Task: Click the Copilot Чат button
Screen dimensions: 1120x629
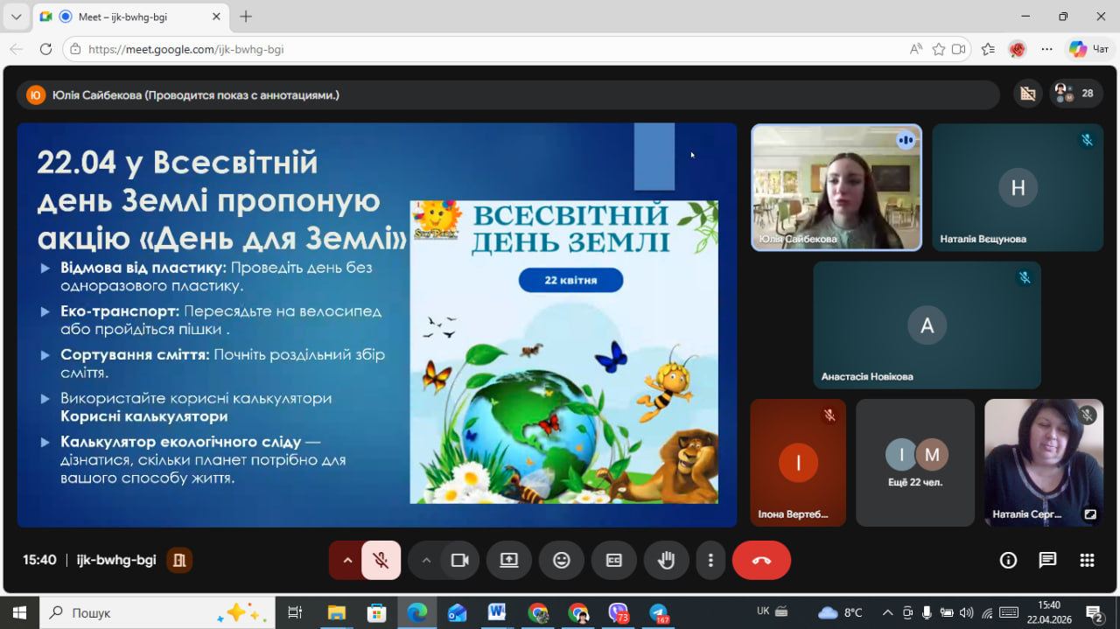Action: (x=1089, y=50)
